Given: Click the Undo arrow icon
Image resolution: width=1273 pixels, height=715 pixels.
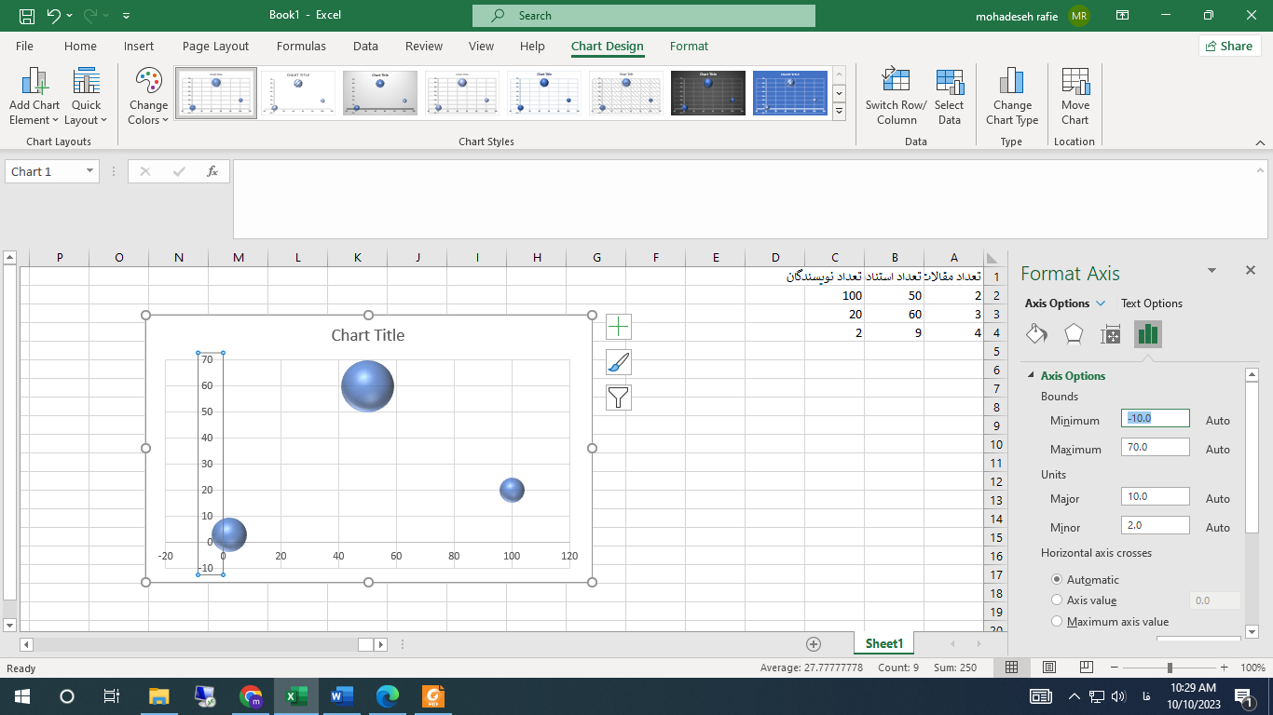Looking at the screenshot, I should click(54, 16).
